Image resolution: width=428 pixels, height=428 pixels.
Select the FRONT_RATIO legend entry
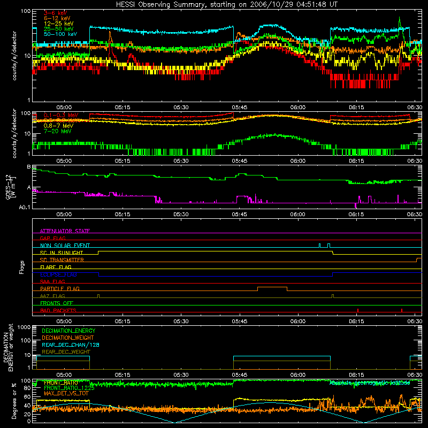click(x=60, y=383)
